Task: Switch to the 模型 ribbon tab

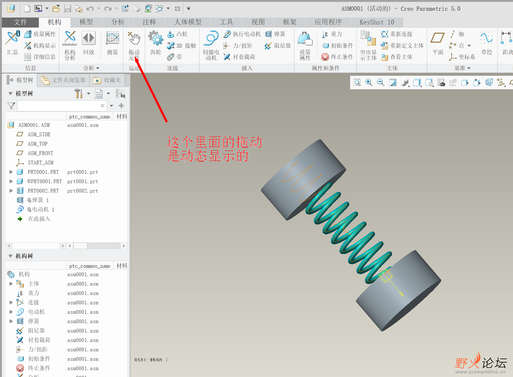Action: pyautogui.click(x=86, y=22)
